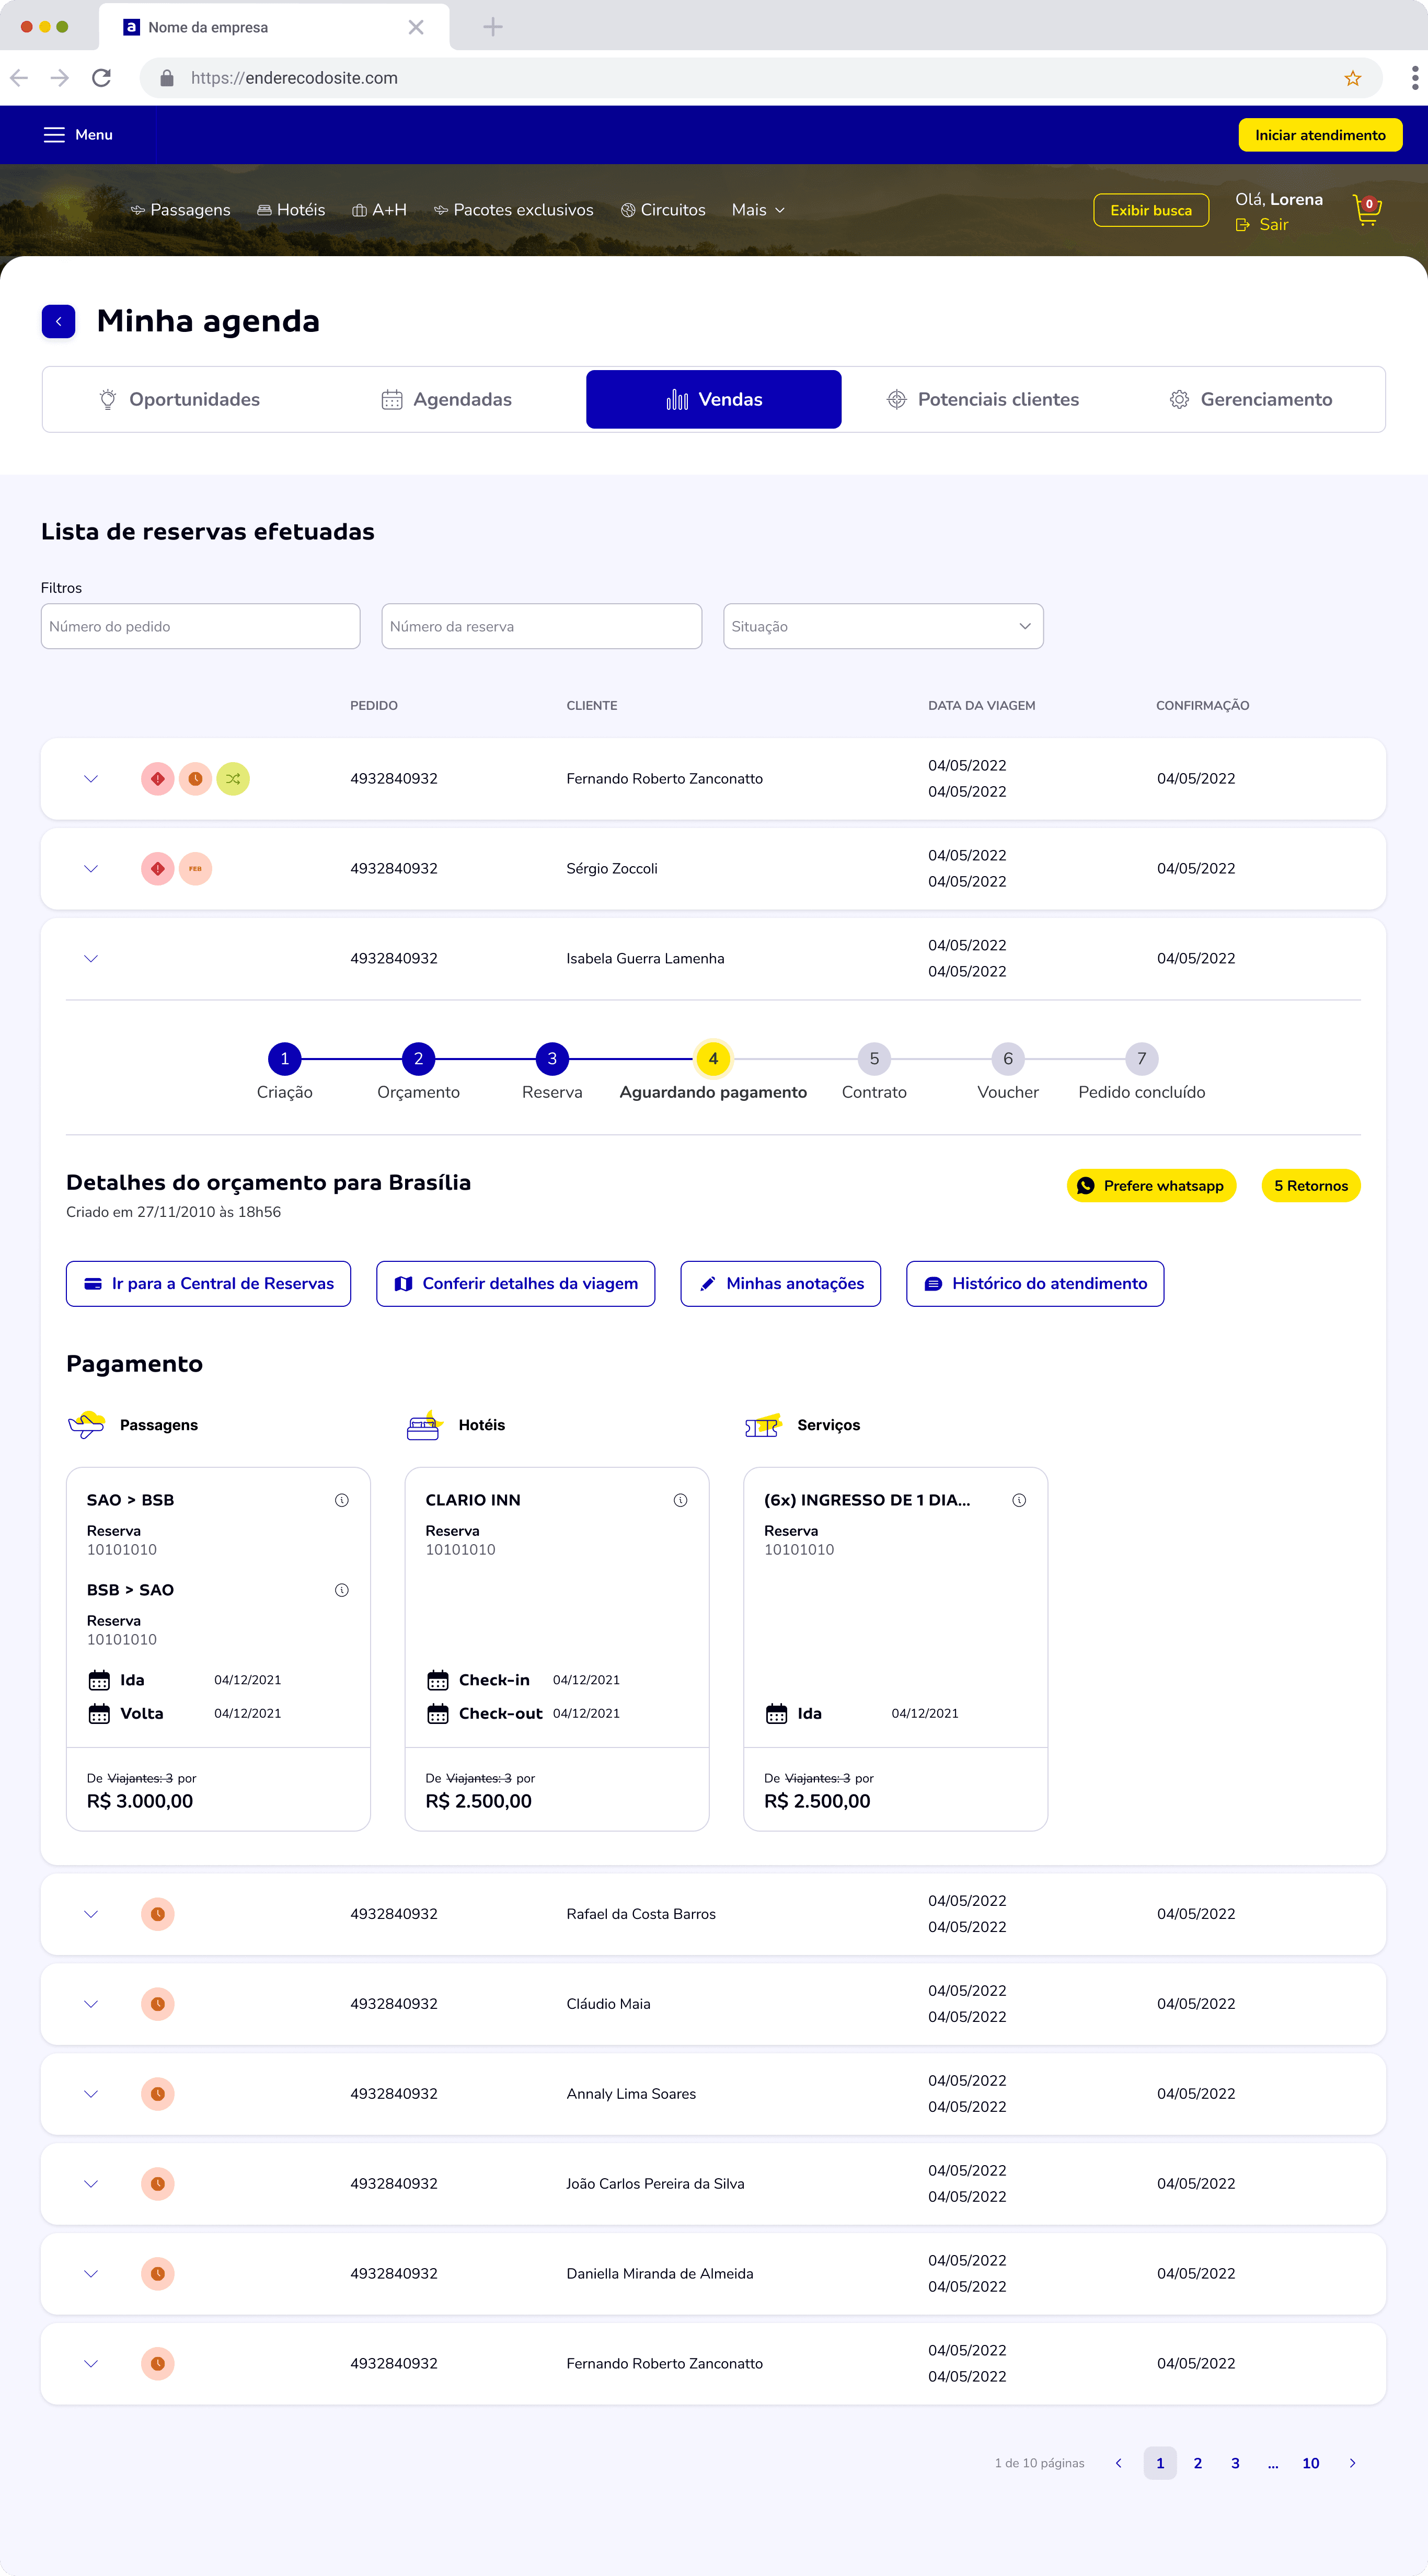The image size is (1428, 2576).
Task: Click info icon on CLARIO INN card
Action: 680,1500
